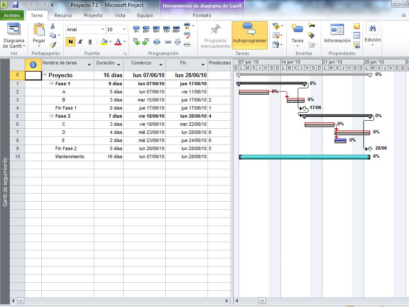Toggle Autoprogramar scheduling mode

coord(250,35)
